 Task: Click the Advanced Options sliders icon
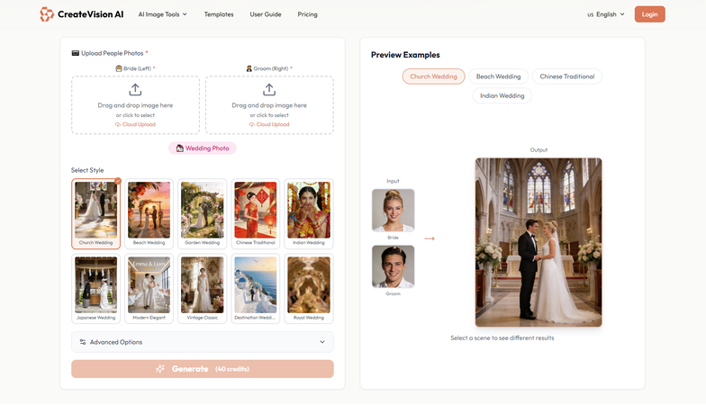tap(83, 342)
